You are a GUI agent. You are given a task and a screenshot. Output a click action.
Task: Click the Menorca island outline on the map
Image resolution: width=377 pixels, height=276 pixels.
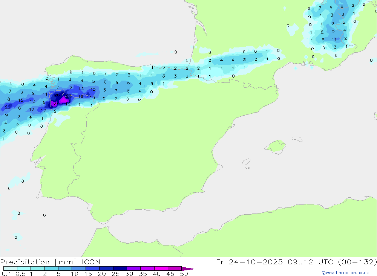pos(297,139)
